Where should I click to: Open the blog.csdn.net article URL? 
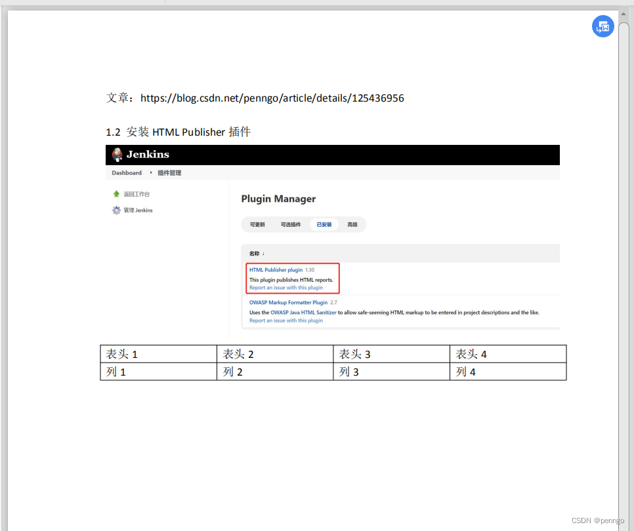(272, 98)
